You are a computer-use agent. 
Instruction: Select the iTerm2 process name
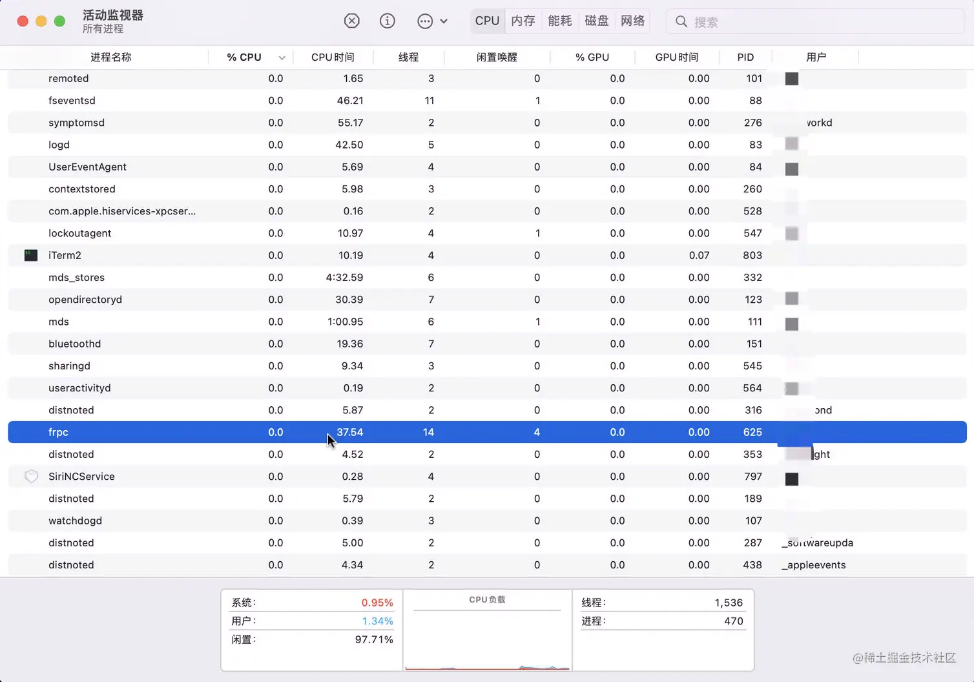65,255
